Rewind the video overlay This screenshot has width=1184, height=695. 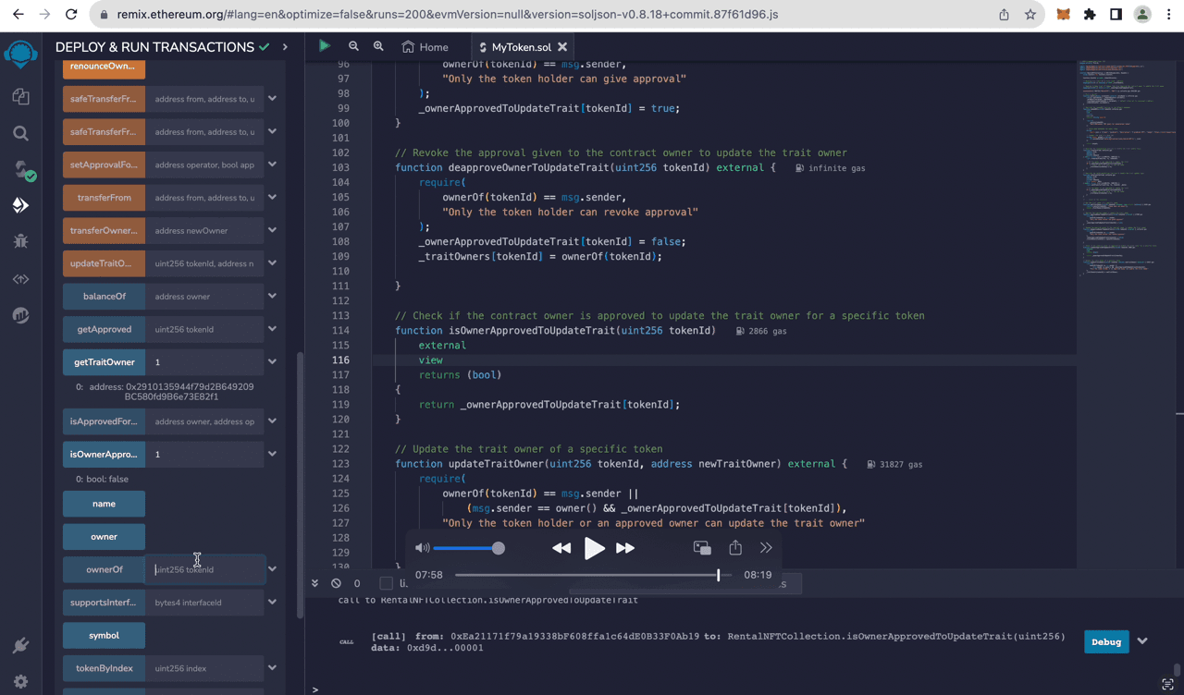(x=561, y=548)
